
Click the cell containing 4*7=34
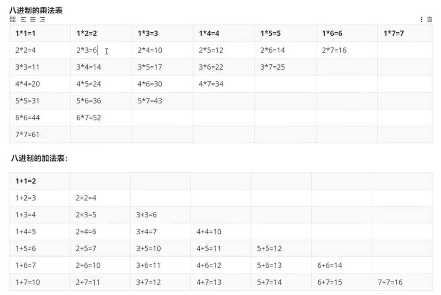(224, 84)
